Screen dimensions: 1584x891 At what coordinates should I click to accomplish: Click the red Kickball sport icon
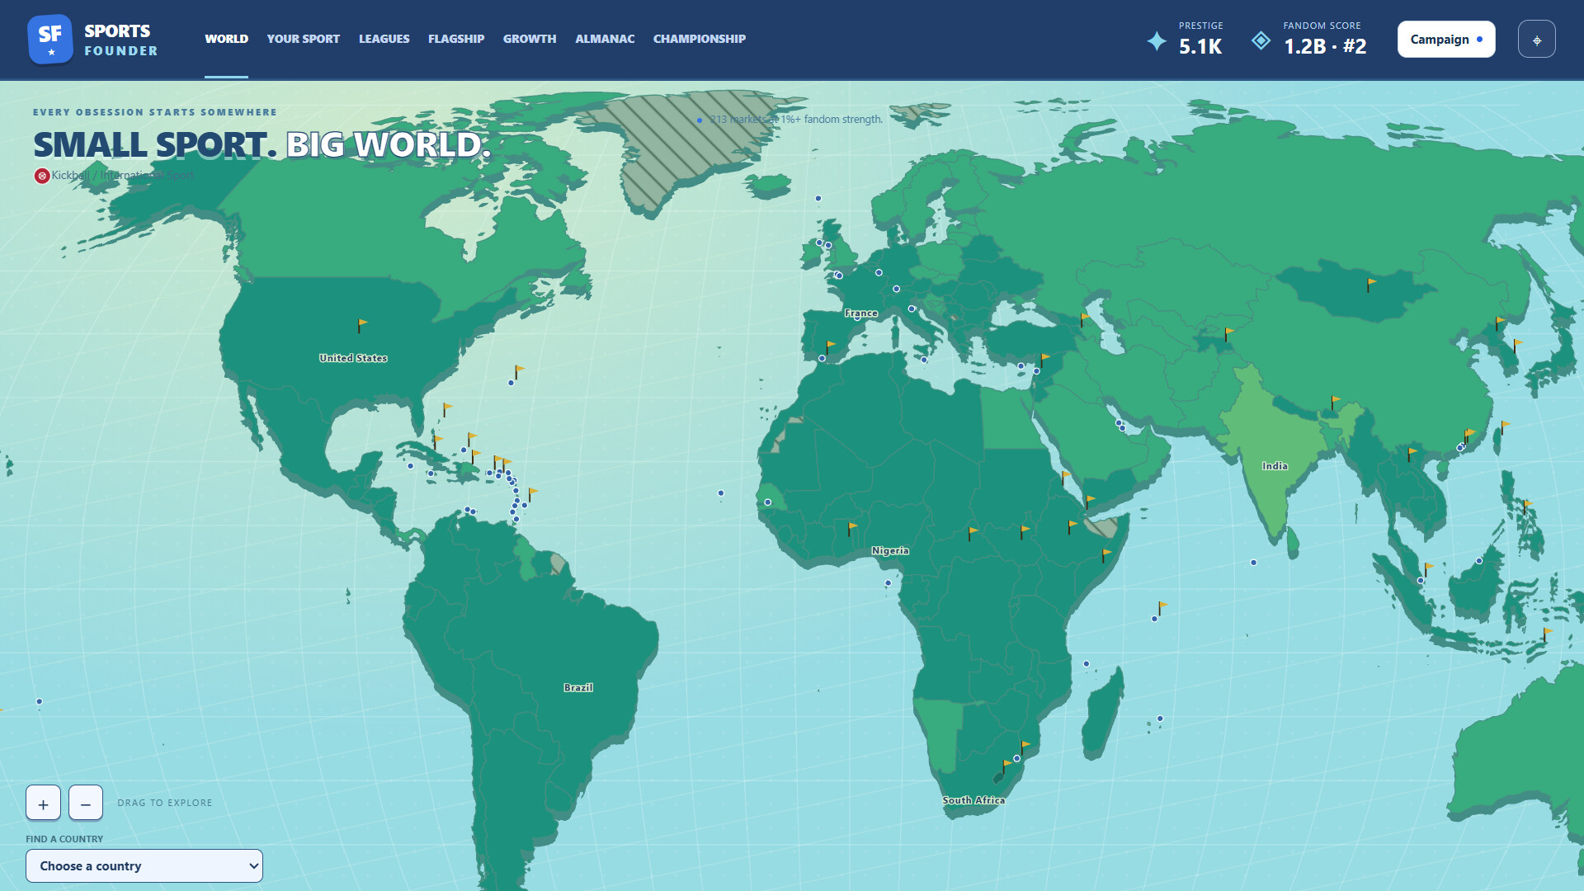[41, 176]
